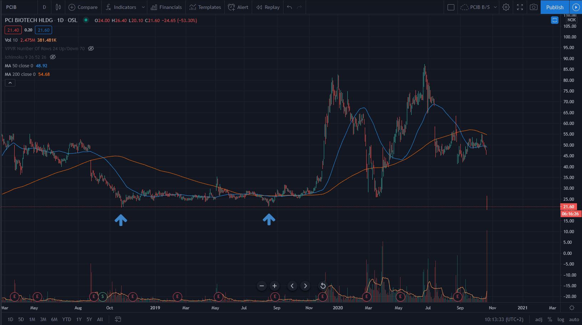Click the chart settings gear icon
Viewport: 582px width, 325px height.
[x=506, y=7]
